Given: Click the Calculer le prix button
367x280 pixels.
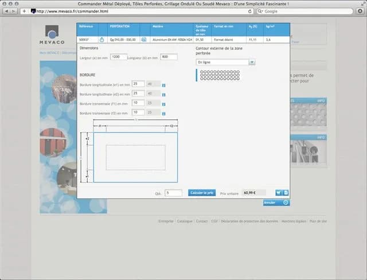Looking at the screenshot, I should pyautogui.click(x=202, y=193).
